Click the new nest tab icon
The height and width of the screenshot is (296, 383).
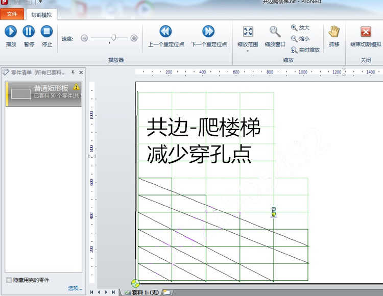(167, 292)
